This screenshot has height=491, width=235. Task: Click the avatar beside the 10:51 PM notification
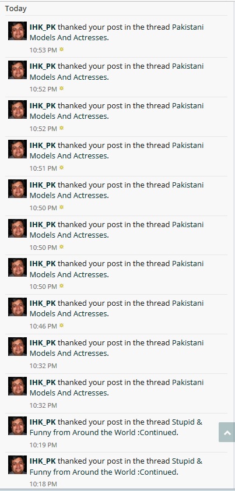17,149
